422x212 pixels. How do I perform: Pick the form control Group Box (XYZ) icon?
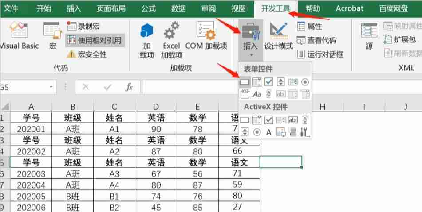245,94
